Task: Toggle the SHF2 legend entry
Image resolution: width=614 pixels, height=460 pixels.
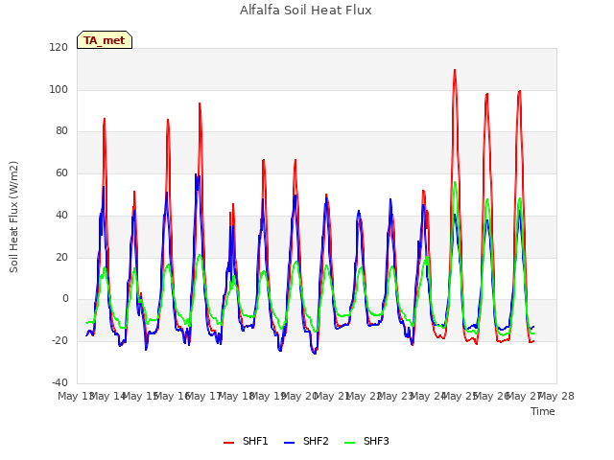Action: pos(306,441)
